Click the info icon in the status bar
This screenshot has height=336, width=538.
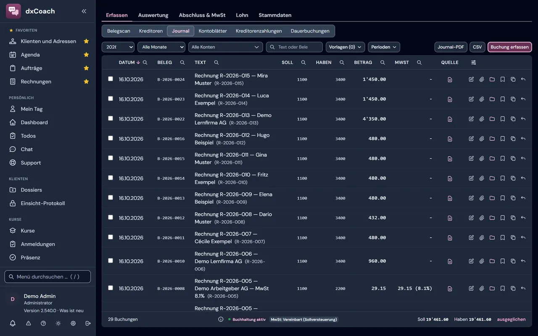click(221, 319)
